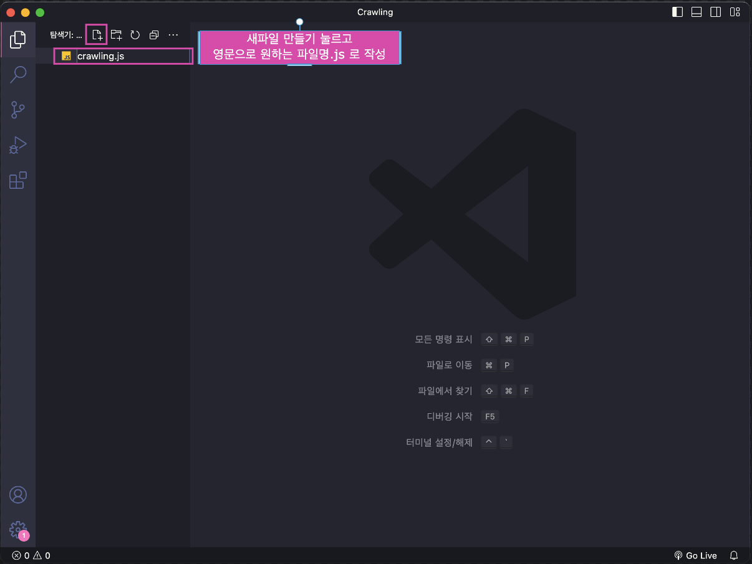
Task: Click the New File icon in explorer
Action: point(97,35)
